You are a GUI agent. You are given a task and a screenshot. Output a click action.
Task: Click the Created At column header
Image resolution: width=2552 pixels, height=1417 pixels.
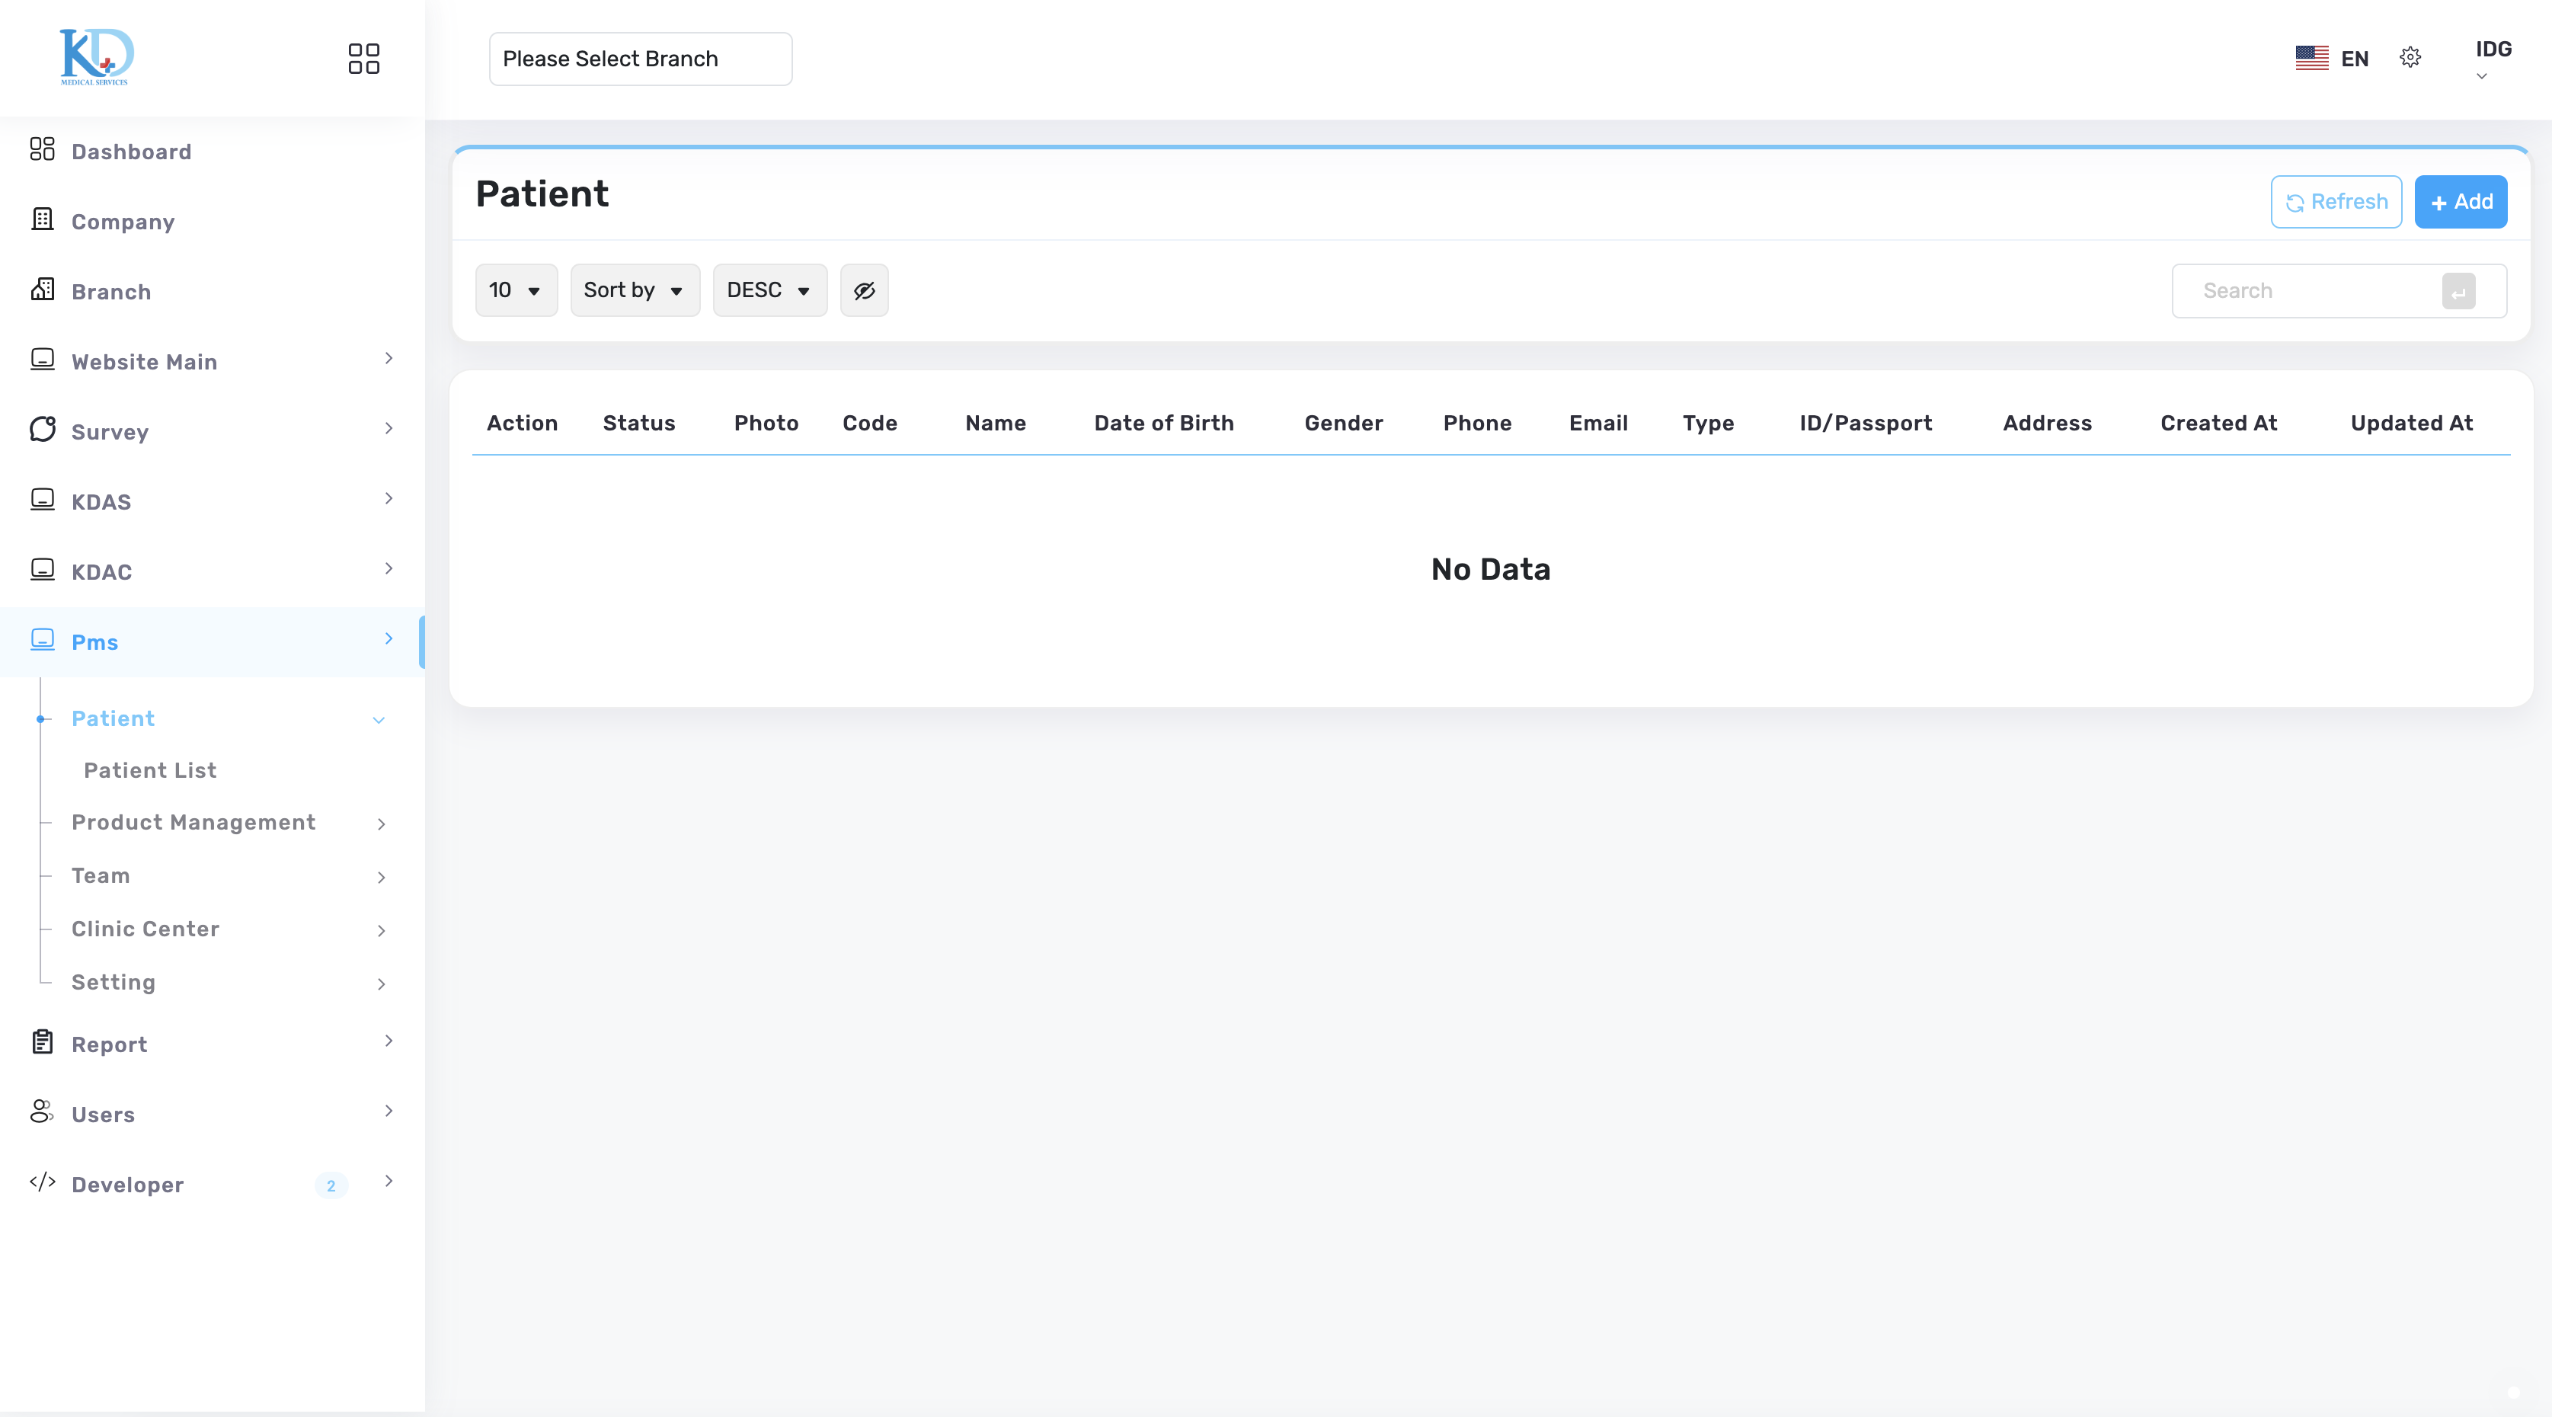point(2218,424)
